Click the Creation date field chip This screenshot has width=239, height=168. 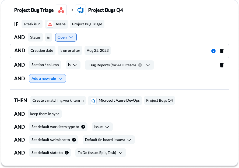pyautogui.click(x=42, y=50)
